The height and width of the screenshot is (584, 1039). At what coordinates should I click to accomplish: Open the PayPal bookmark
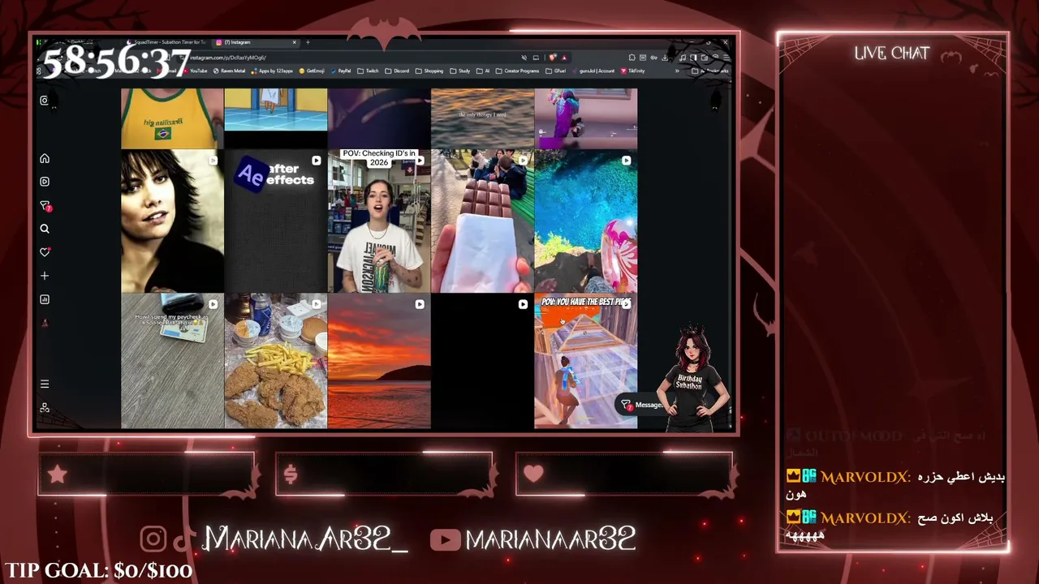pyautogui.click(x=341, y=71)
